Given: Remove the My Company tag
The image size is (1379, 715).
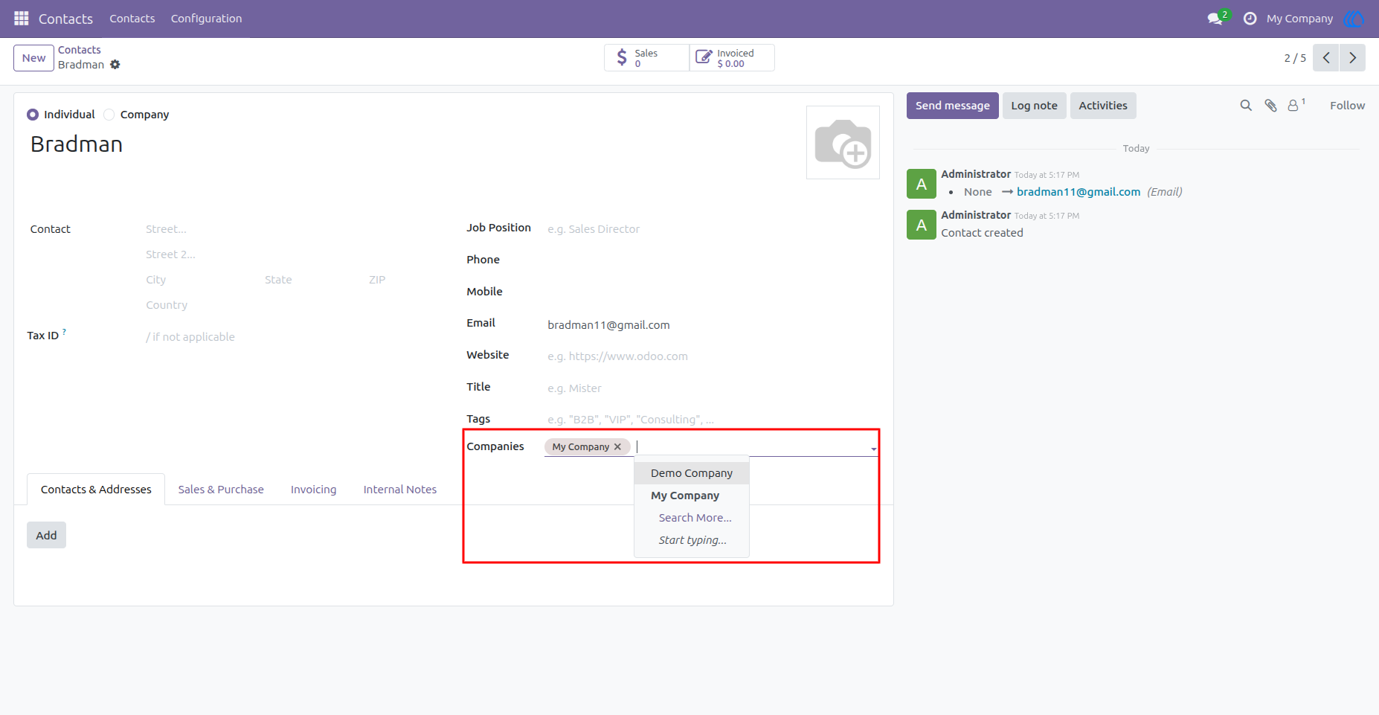Looking at the screenshot, I should 617,447.
